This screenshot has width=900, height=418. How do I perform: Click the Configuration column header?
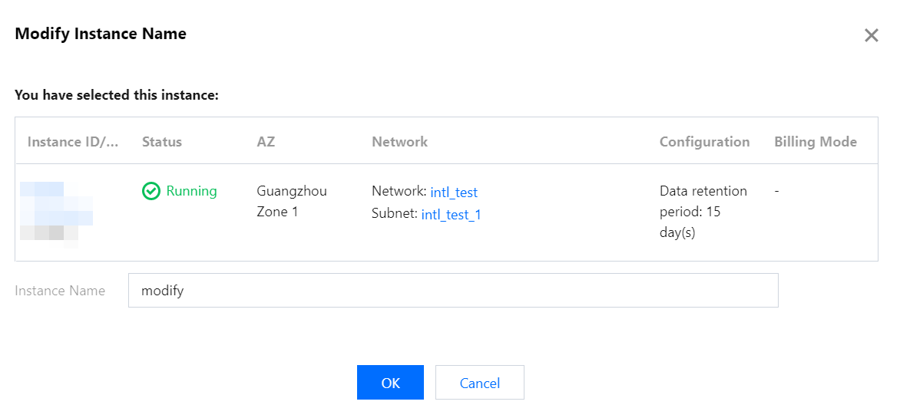coord(704,142)
